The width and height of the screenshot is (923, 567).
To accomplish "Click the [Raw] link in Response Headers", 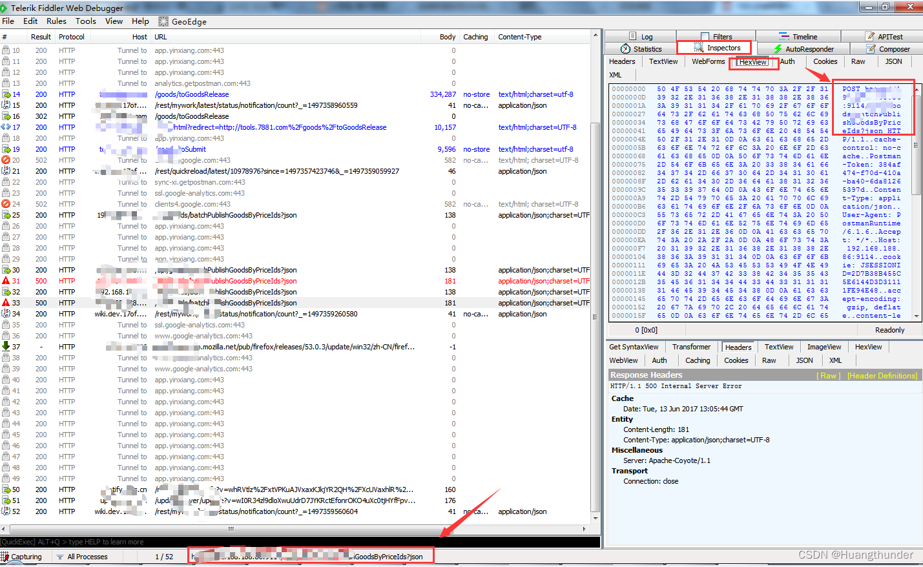I will 829,376.
